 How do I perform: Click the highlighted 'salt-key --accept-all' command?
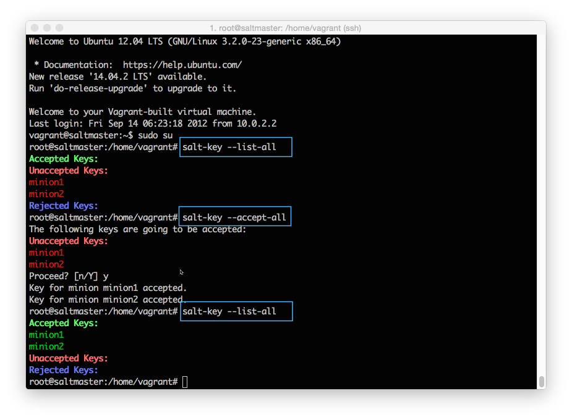coord(235,217)
